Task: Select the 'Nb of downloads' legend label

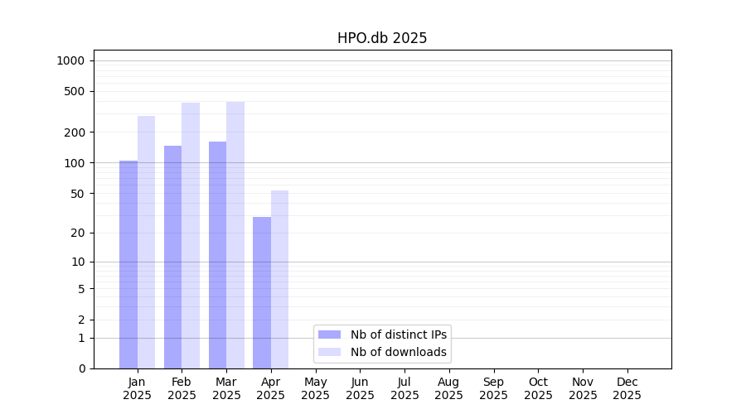Action: (398, 352)
